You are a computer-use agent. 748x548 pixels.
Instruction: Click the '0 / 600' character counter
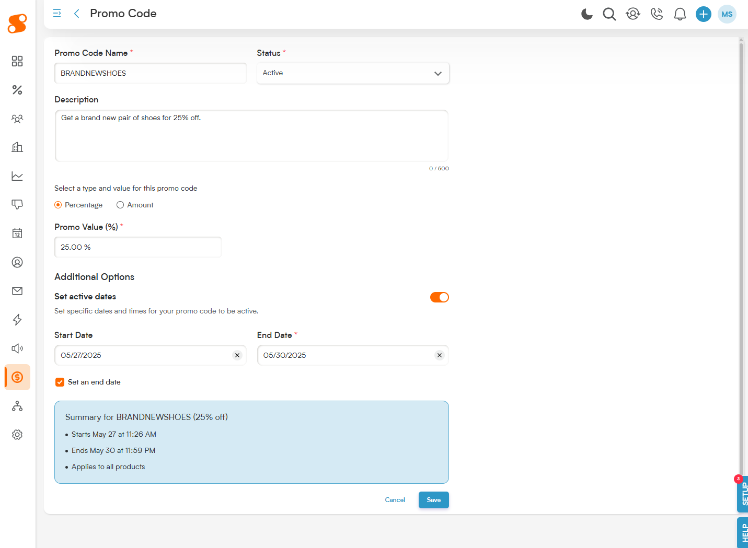click(439, 168)
